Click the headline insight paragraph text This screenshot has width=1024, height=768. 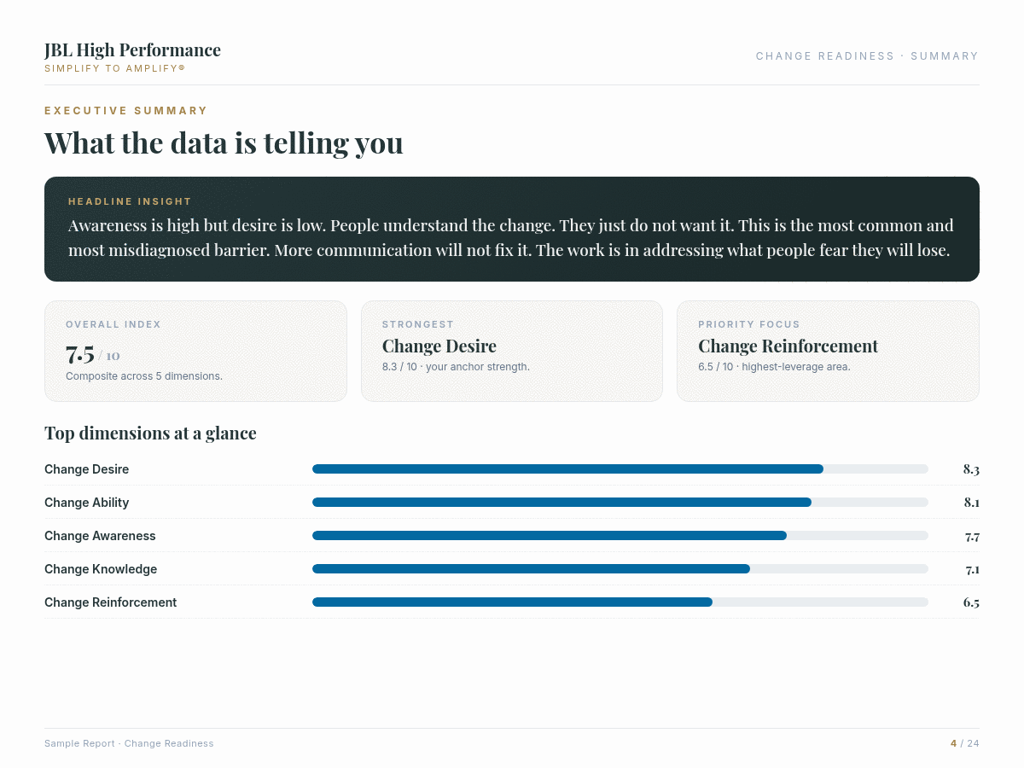(511, 238)
